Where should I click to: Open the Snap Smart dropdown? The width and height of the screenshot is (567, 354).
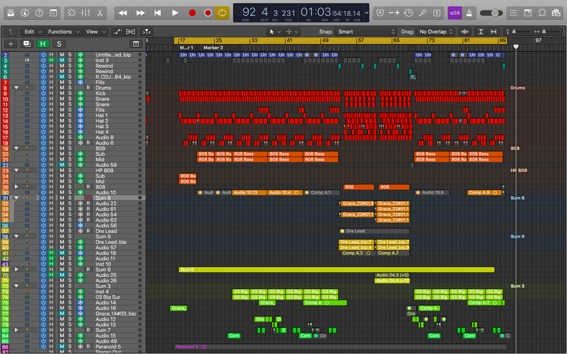pos(366,32)
